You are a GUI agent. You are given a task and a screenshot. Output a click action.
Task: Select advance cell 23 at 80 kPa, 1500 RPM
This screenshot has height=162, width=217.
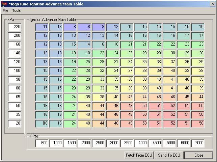(x=70, y=88)
